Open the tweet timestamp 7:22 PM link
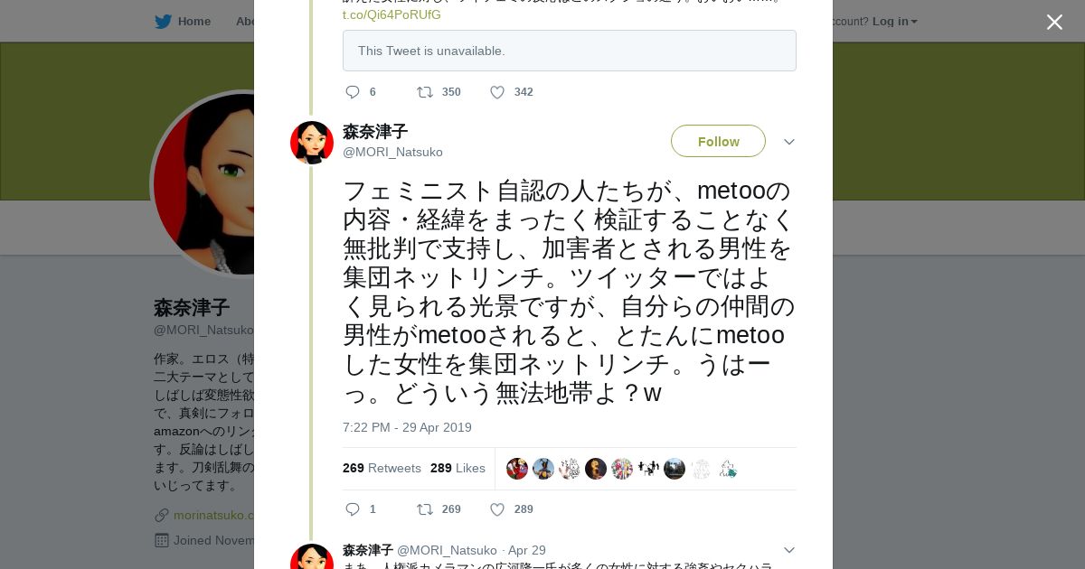Screen dimensions: 1085x569 click(407, 427)
